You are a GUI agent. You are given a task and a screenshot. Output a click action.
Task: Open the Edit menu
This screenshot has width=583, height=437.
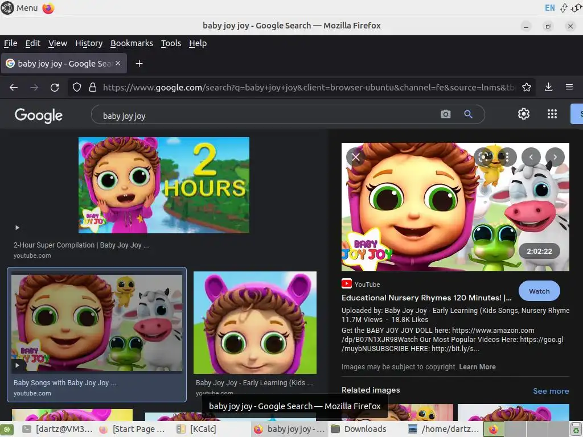[x=32, y=43]
